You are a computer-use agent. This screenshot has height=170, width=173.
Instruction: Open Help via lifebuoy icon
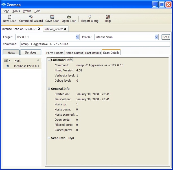(108, 17)
